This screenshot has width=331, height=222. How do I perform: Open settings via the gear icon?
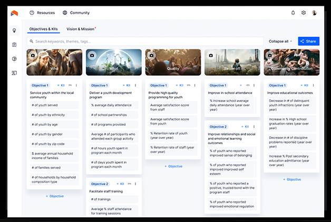[304, 13]
